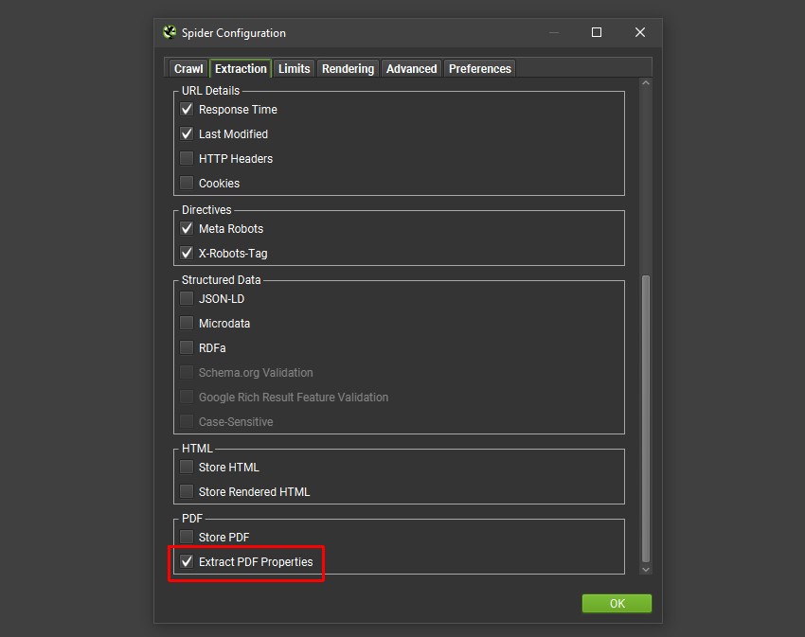805x637 pixels.
Task: Tick the RDFa checkbox
Action: [x=187, y=347]
